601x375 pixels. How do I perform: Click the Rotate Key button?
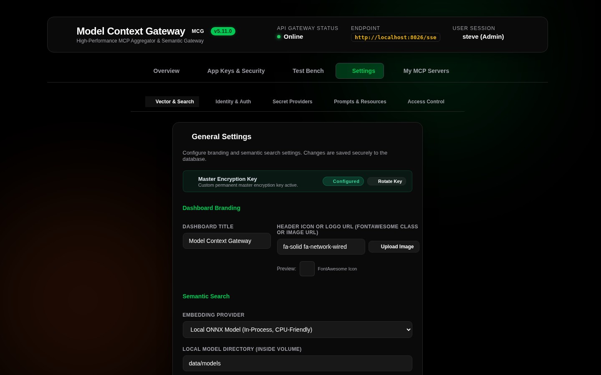pos(386,181)
